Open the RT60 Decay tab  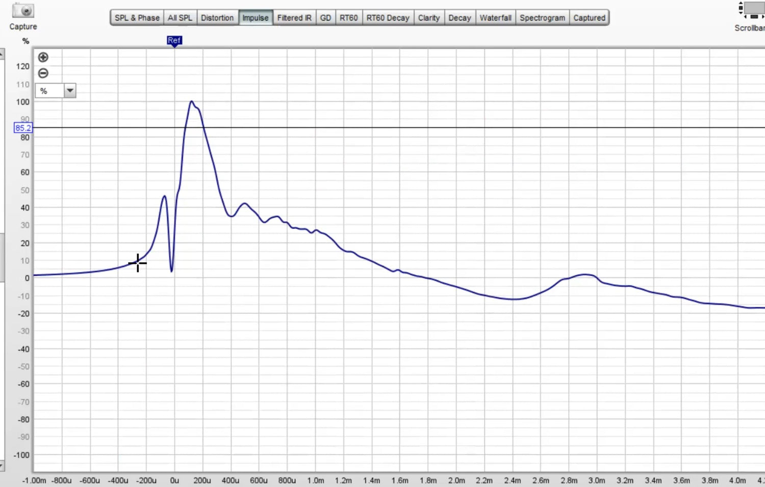pos(388,18)
